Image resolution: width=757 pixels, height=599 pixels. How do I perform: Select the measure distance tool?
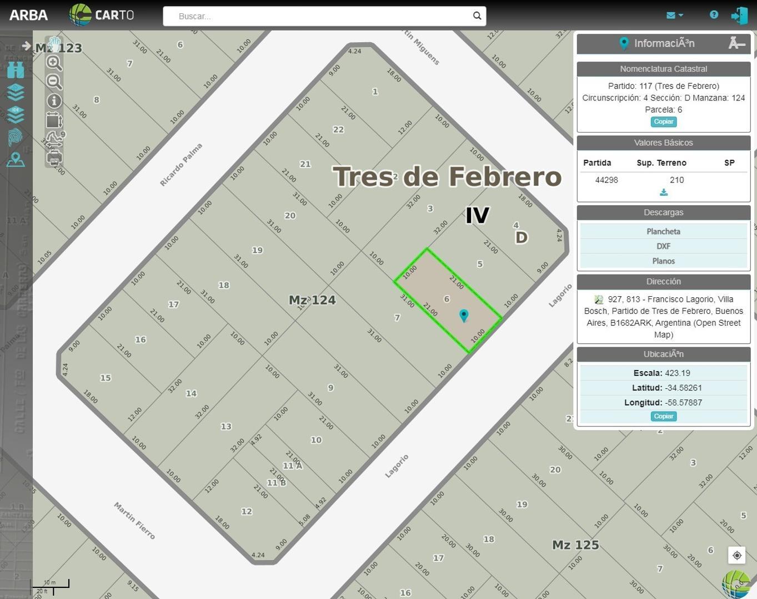pyautogui.click(x=54, y=139)
